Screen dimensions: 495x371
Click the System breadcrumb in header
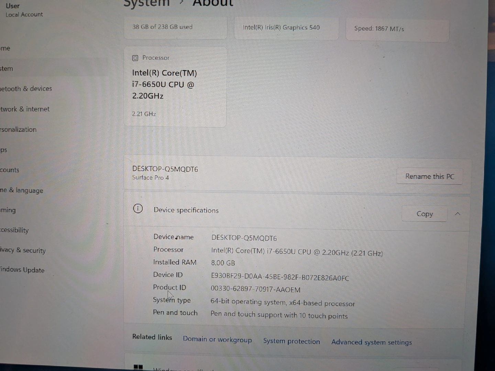coord(147,3)
